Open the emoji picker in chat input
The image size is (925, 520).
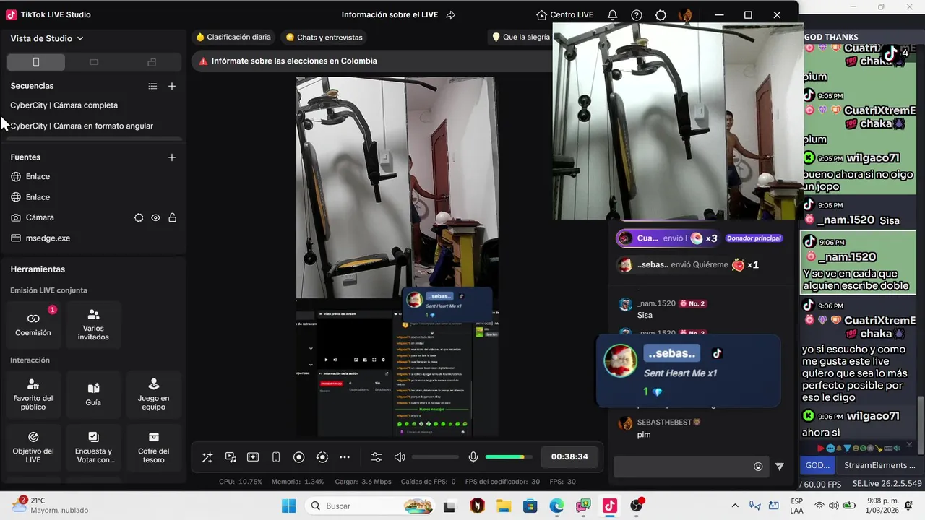pyautogui.click(x=758, y=467)
